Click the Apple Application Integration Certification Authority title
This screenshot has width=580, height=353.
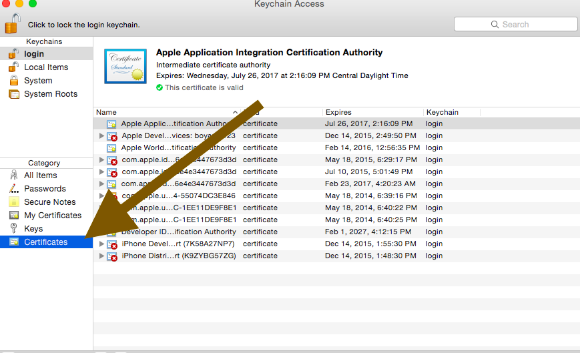(269, 53)
